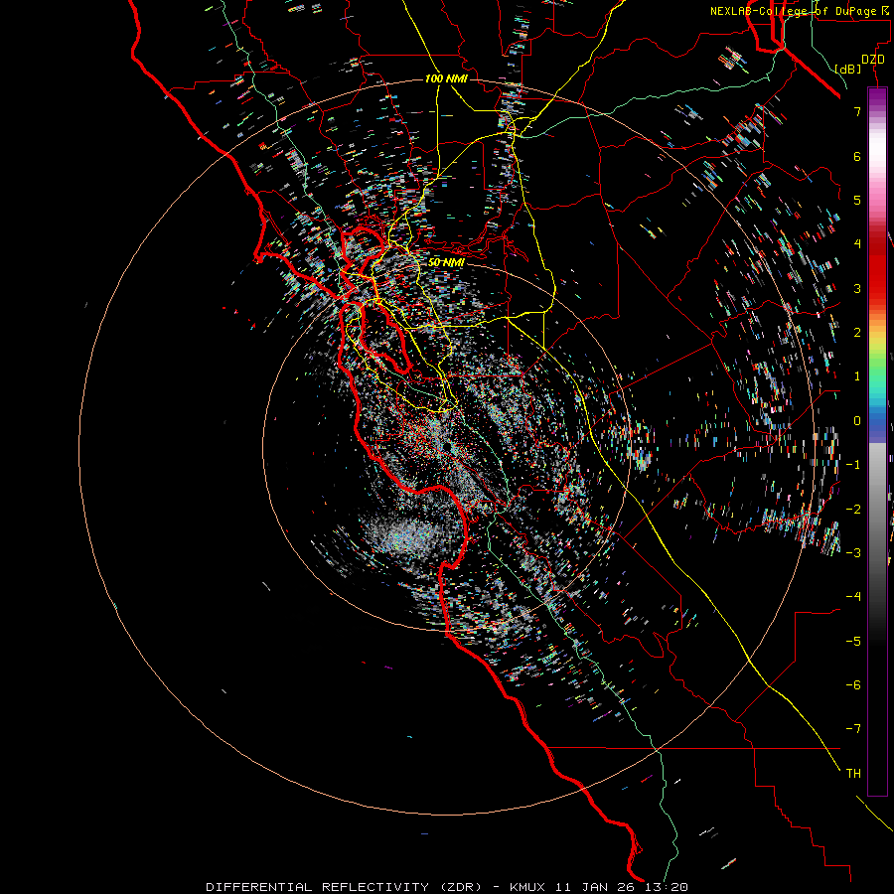This screenshot has height=894, width=894.
Task: Click the "2" value on the dB scale
Action: pyautogui.click(x=857, y=333)
